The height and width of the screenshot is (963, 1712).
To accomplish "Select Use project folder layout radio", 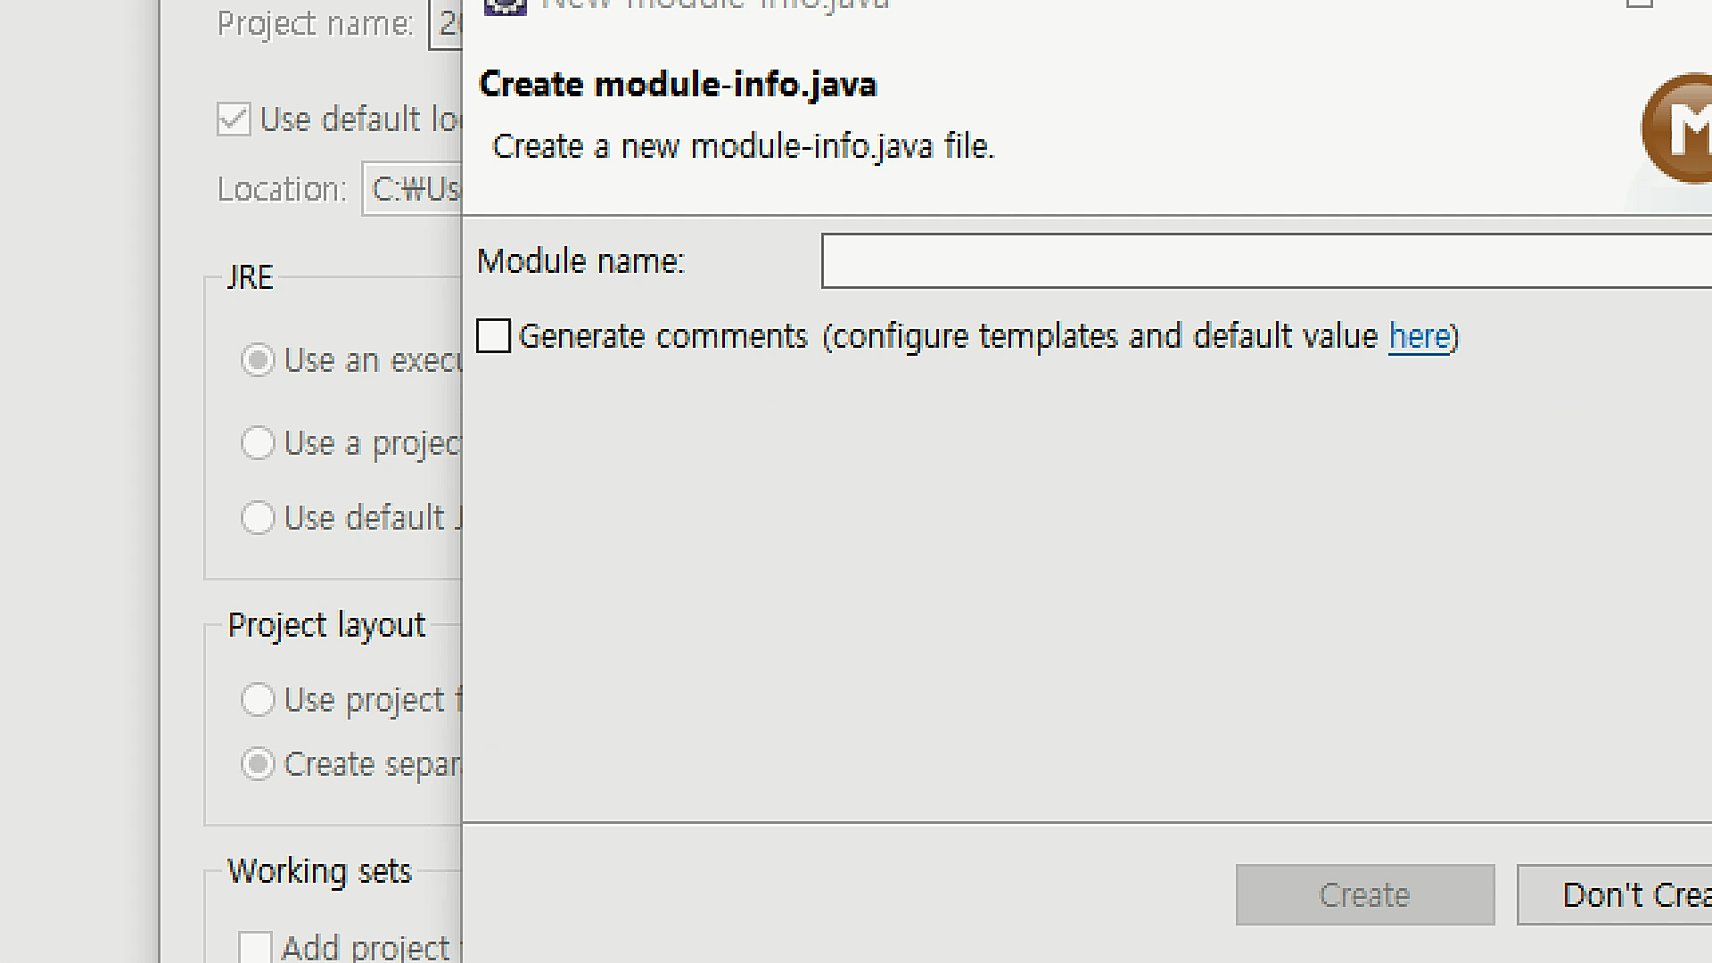I will pos(258,700).
